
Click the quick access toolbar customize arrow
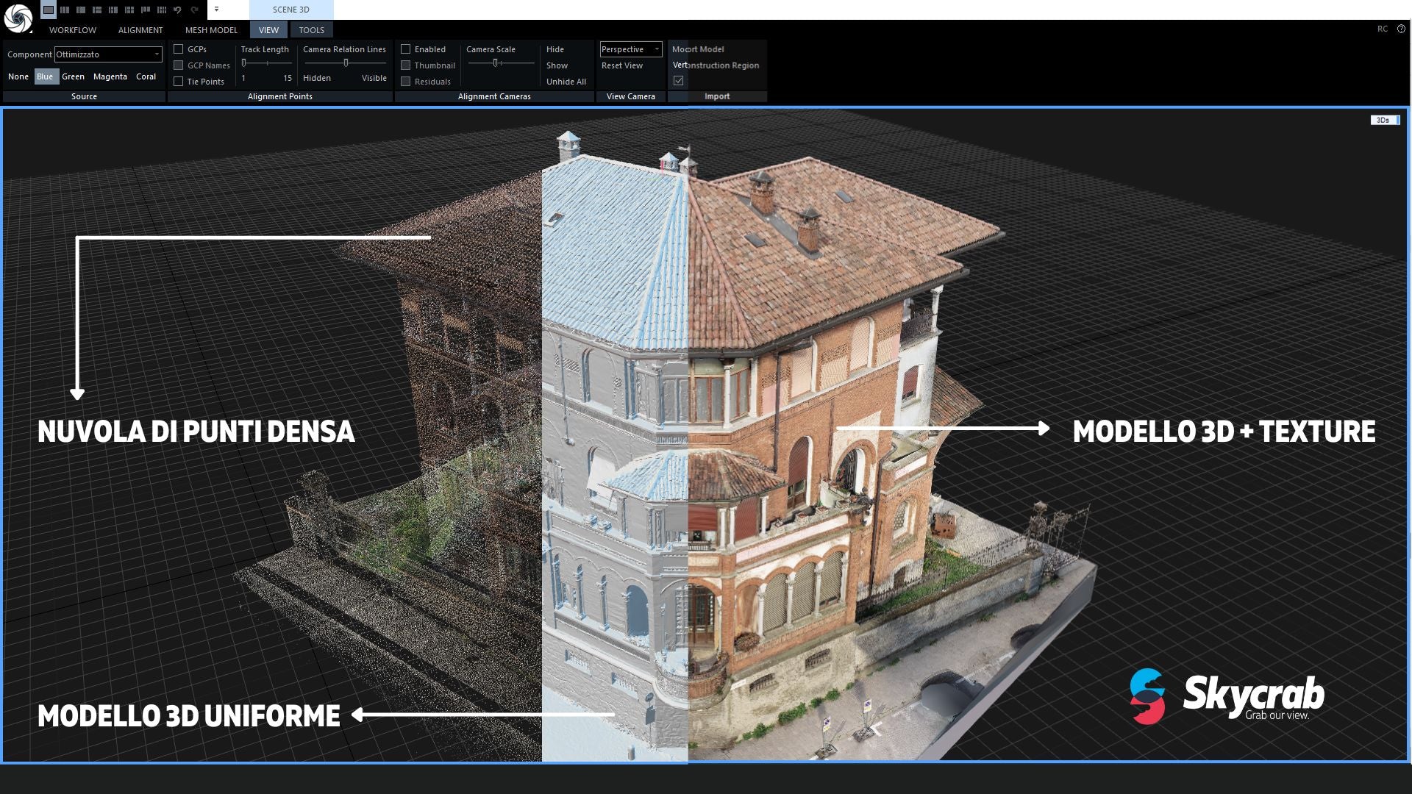click(x=216, y=10)
